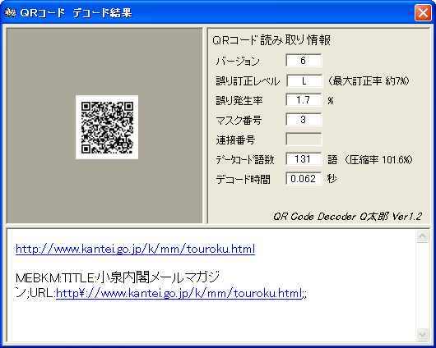Click the title bar text QRコード デコード結果
The image size is (436, 348).
pyautogui.click(x=76, y=13)
